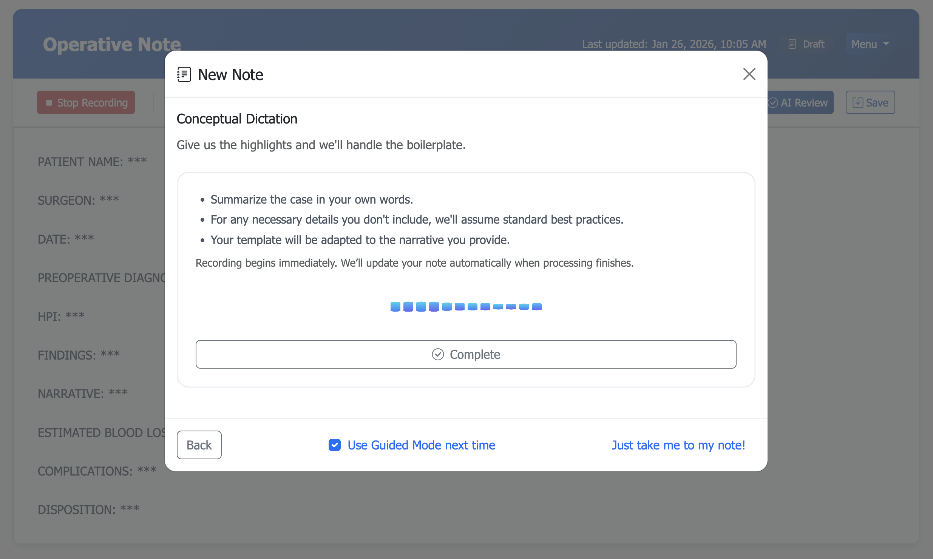Image resolution: width=933 pixels, height=559 pixels.
Task: Follow Just take me to my note link
Action: (678, 445)
